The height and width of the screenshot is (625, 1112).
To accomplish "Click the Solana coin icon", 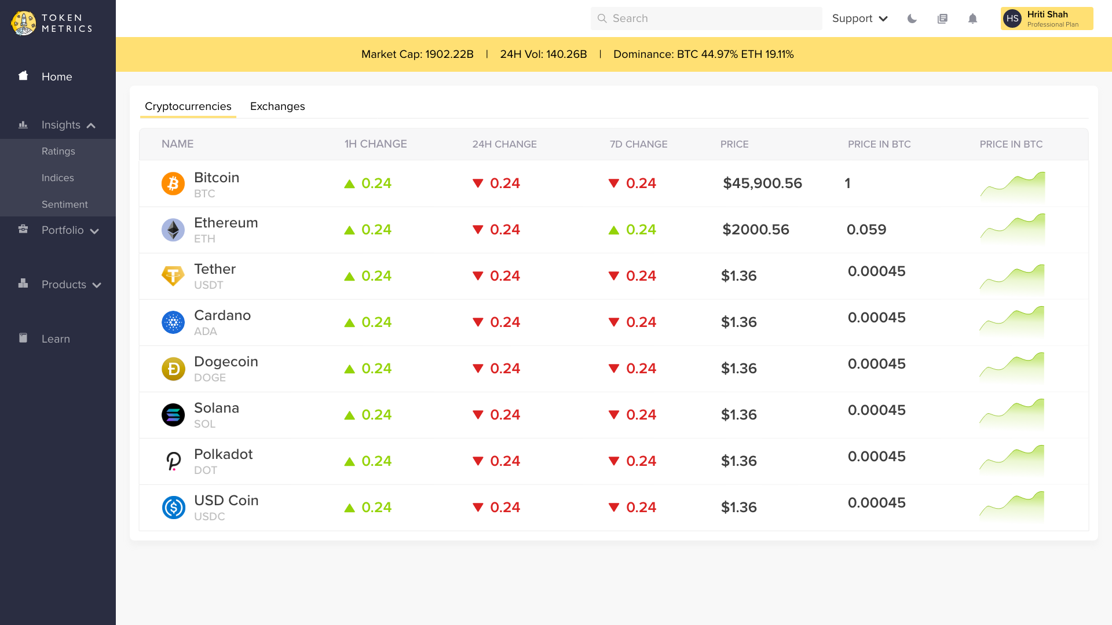I will (173, 415).
